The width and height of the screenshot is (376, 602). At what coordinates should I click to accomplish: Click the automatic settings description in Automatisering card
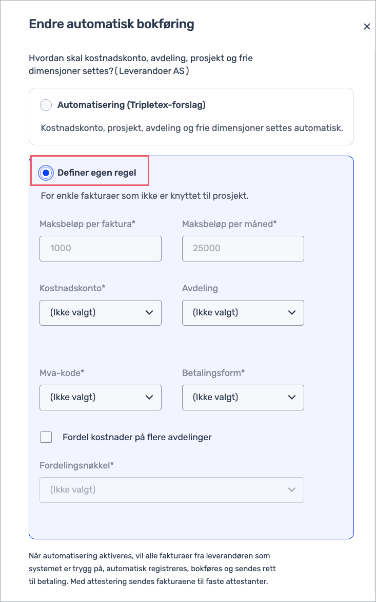tap(191, 127)
